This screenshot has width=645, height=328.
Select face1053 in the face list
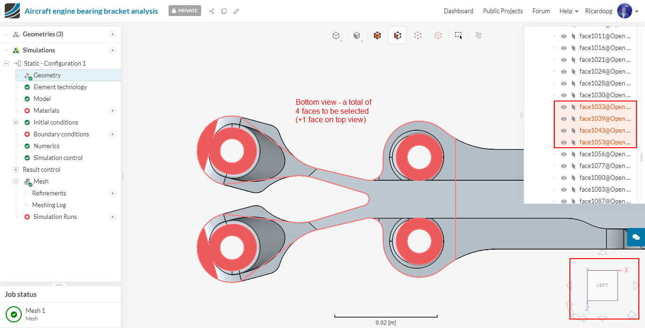(605, 142)
